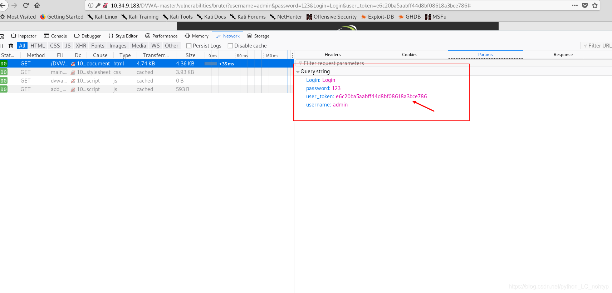This screenshot has width=612, height=293.
Task: Open the Kali Linux bookmark
Action: 102,17
